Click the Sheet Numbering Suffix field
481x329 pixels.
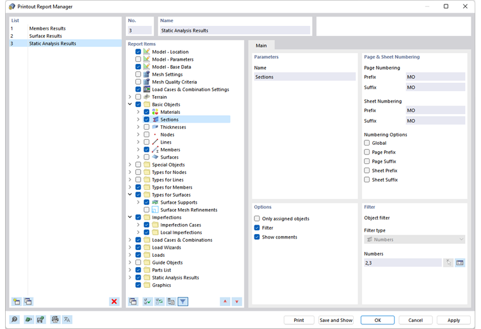tap(435, 121)
